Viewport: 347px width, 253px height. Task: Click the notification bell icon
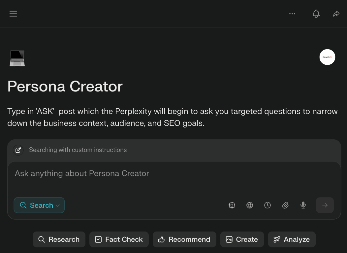[316, 14]
